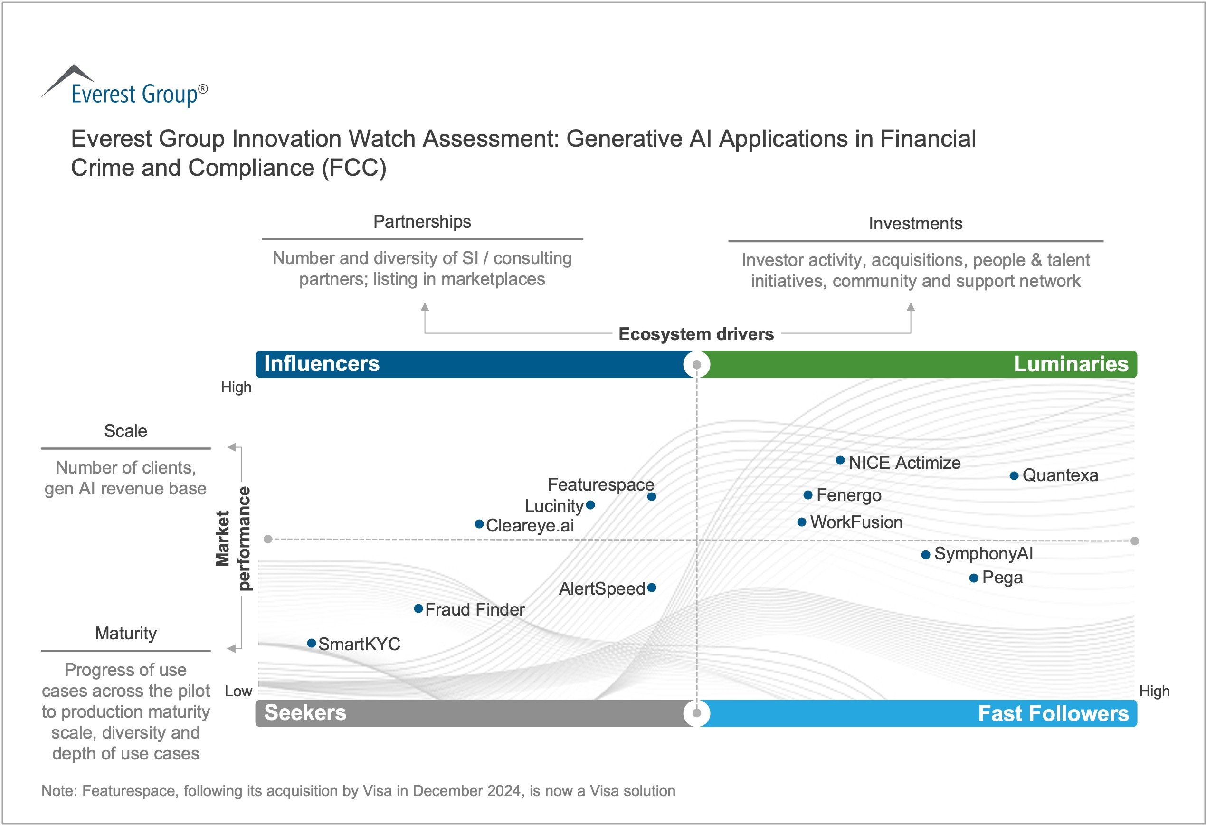Click the Fraud Finder marker dot

coord(418,608)
